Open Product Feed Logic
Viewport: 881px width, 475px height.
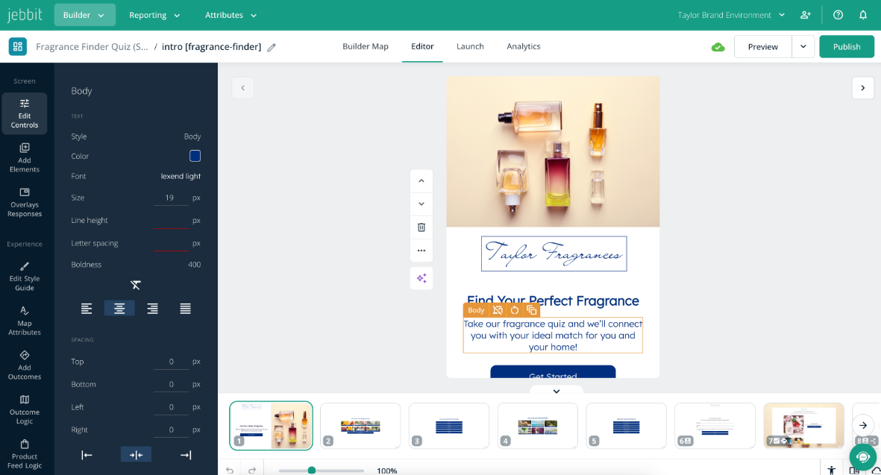[x=24, y=453]
